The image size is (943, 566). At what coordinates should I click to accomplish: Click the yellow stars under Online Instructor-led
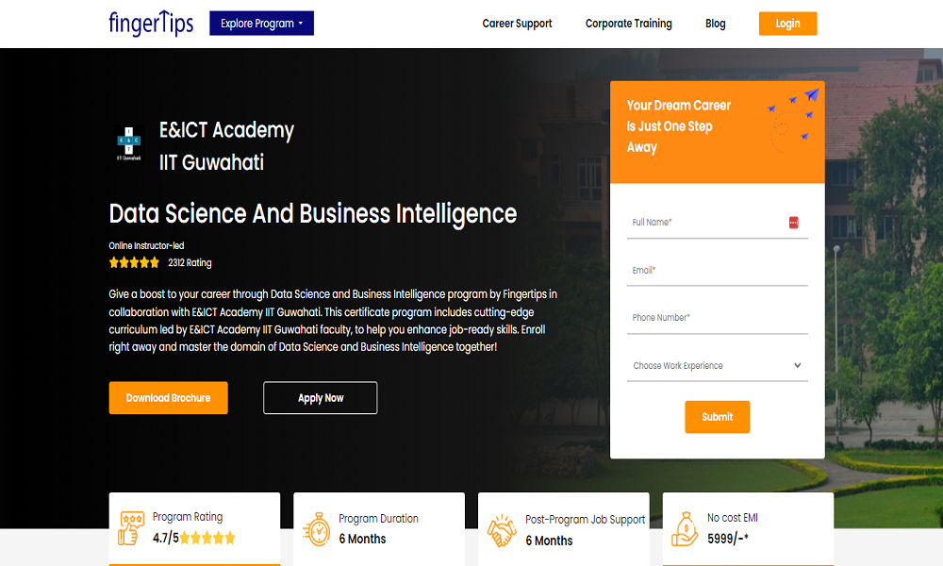click(x=134, y=263)
